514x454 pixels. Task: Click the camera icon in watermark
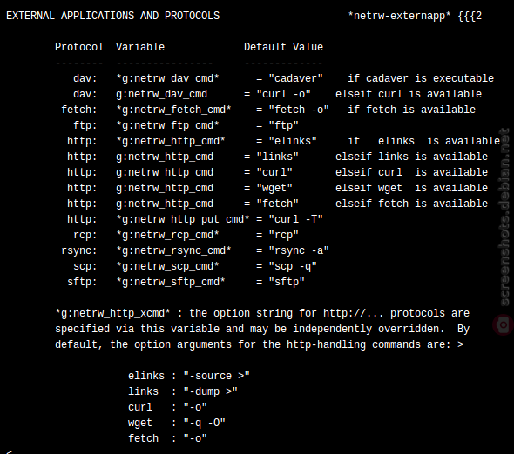(x=503, y=324)
